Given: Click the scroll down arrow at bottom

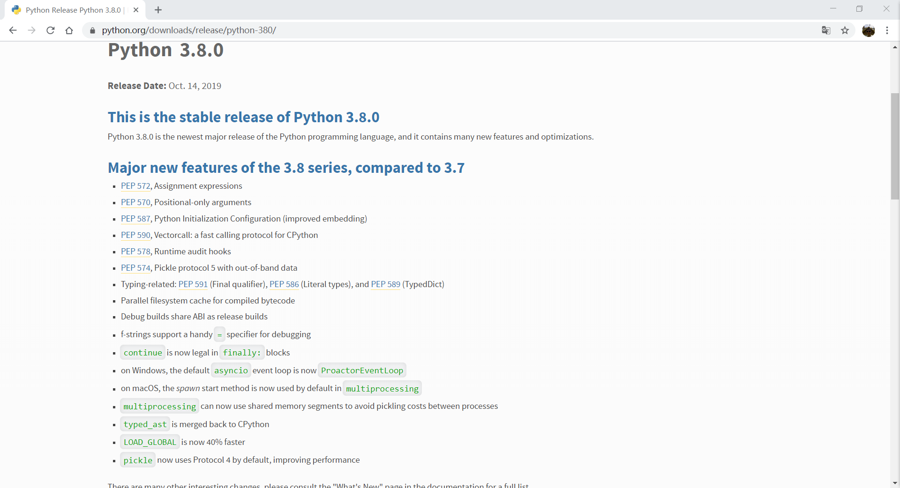Looking at the screenshot, I should [895, 483].
